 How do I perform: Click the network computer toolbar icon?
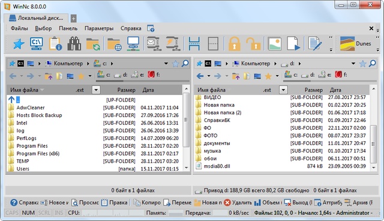coord(133,44)
